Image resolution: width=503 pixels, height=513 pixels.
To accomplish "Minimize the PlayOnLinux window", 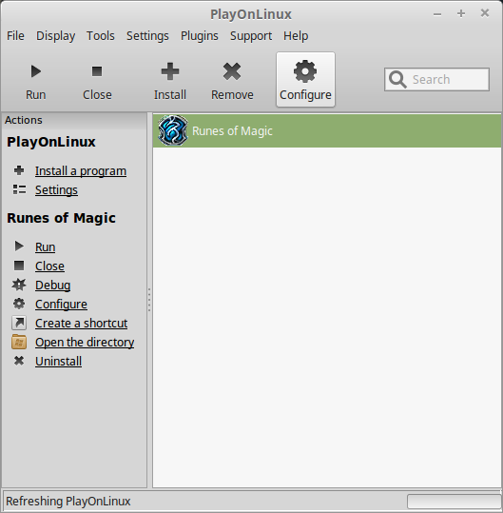I will tap(437, 14).
